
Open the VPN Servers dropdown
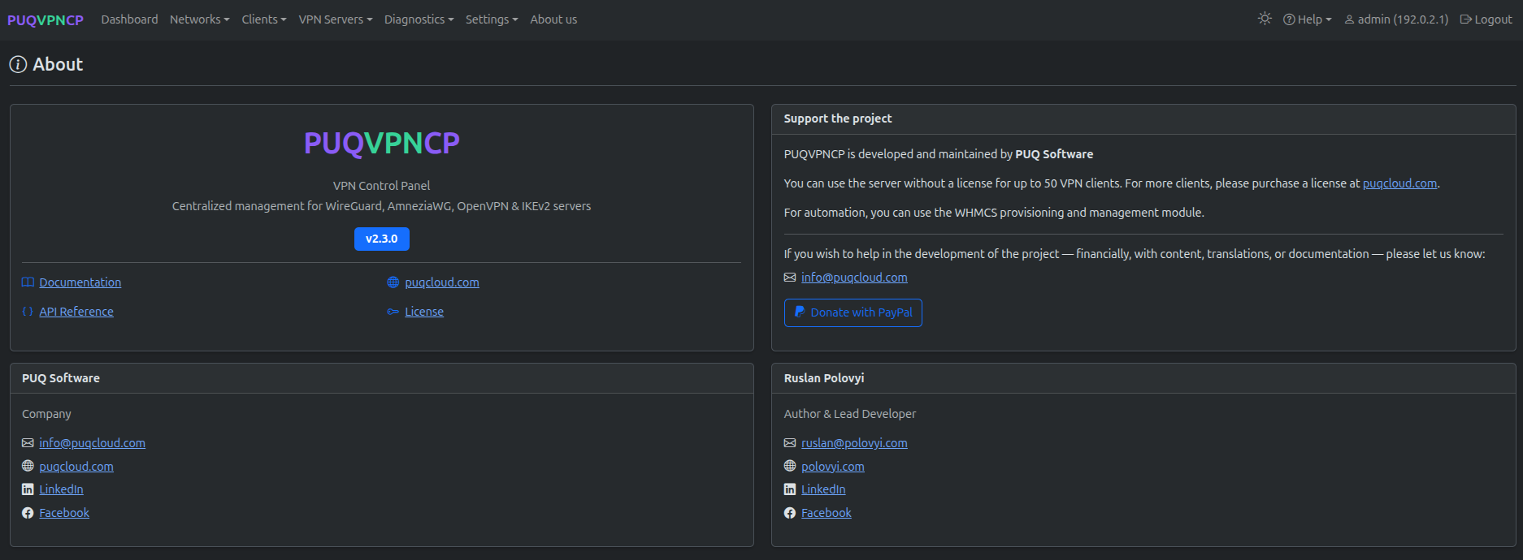click(336, 19)
